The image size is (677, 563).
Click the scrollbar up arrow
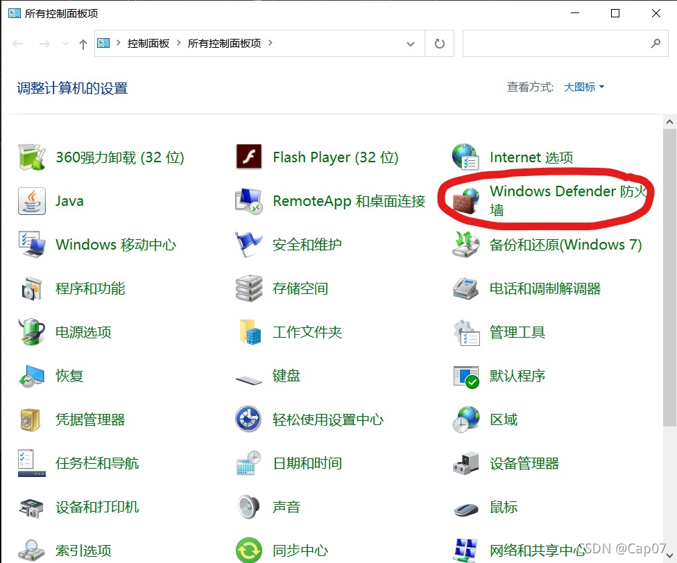669,122
